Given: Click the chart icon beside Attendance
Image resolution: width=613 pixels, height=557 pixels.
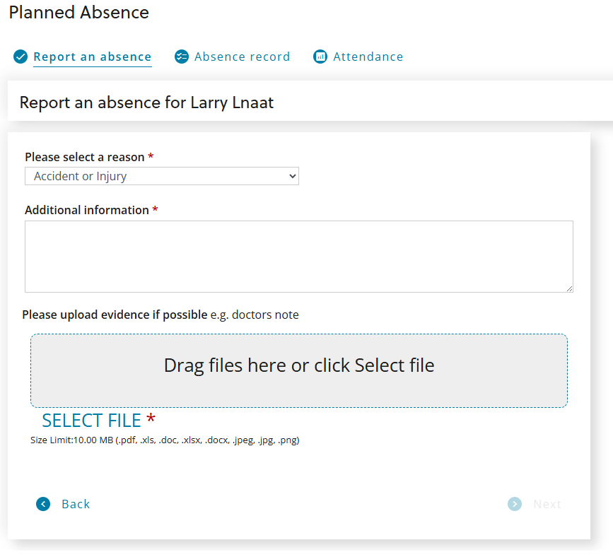Looking at the screenshot, I should 320,57.
